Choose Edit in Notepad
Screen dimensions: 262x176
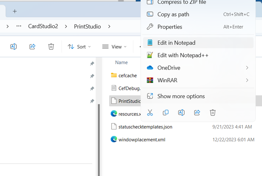tap(198, 43)
